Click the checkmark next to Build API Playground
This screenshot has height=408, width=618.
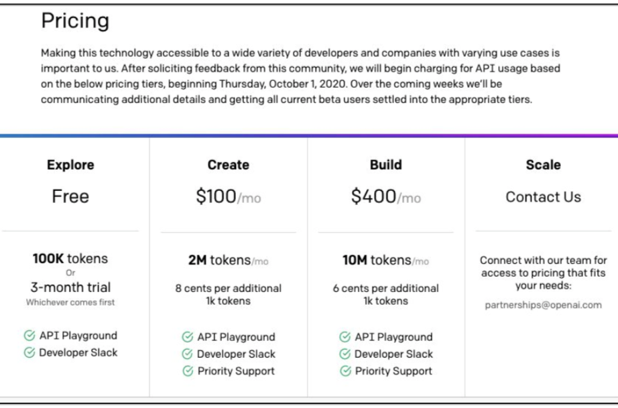pyautogui.click(x=345, y=337)
